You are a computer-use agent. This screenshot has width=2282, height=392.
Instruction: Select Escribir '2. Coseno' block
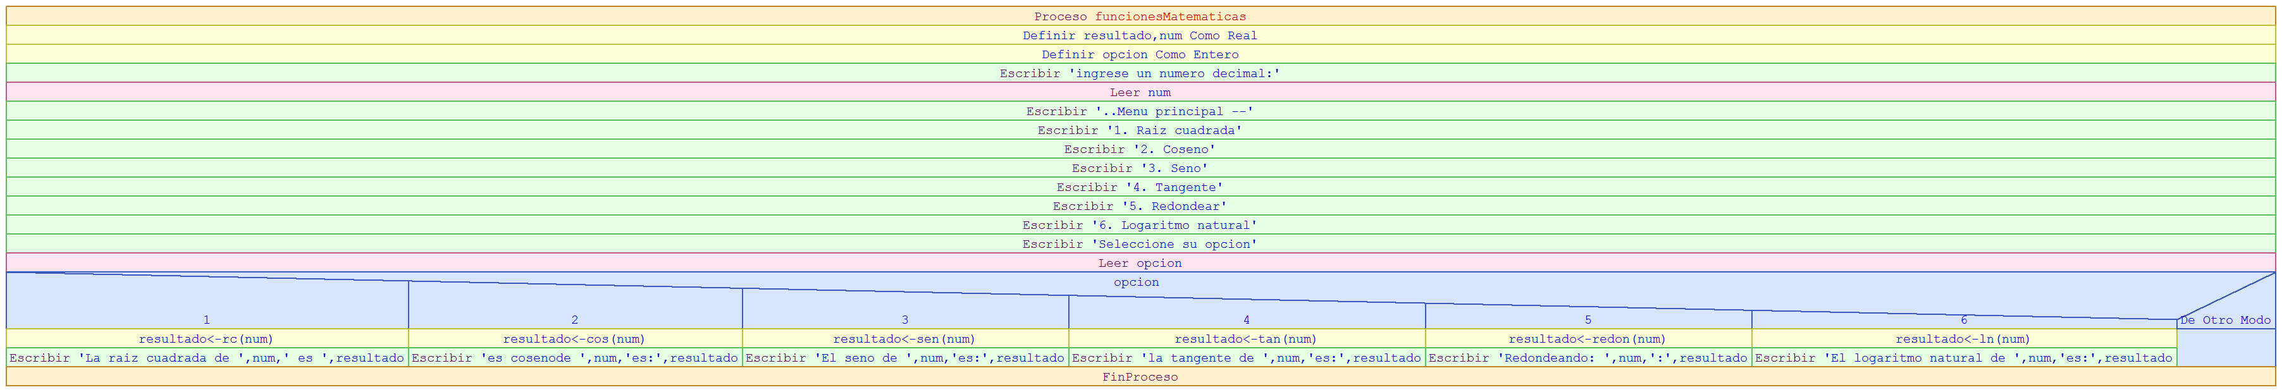coord(1140,150)
